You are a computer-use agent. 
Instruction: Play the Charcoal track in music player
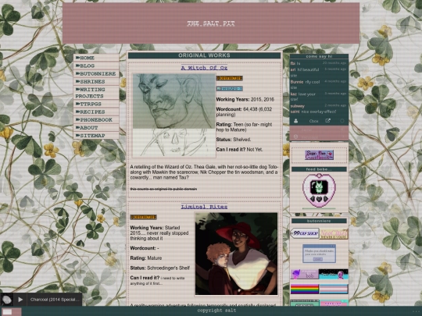20,300
